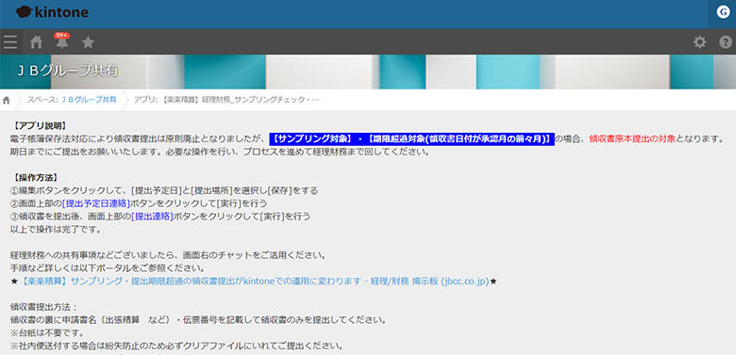Open the 【楽楽精算】経理財務_サンプリングチェック app breadcrumb
The image size is (736, 355).
pyautogui.click(x=226, y=100)
